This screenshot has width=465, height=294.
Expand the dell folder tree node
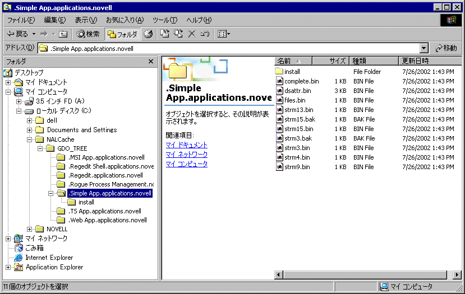coord(30,120)
